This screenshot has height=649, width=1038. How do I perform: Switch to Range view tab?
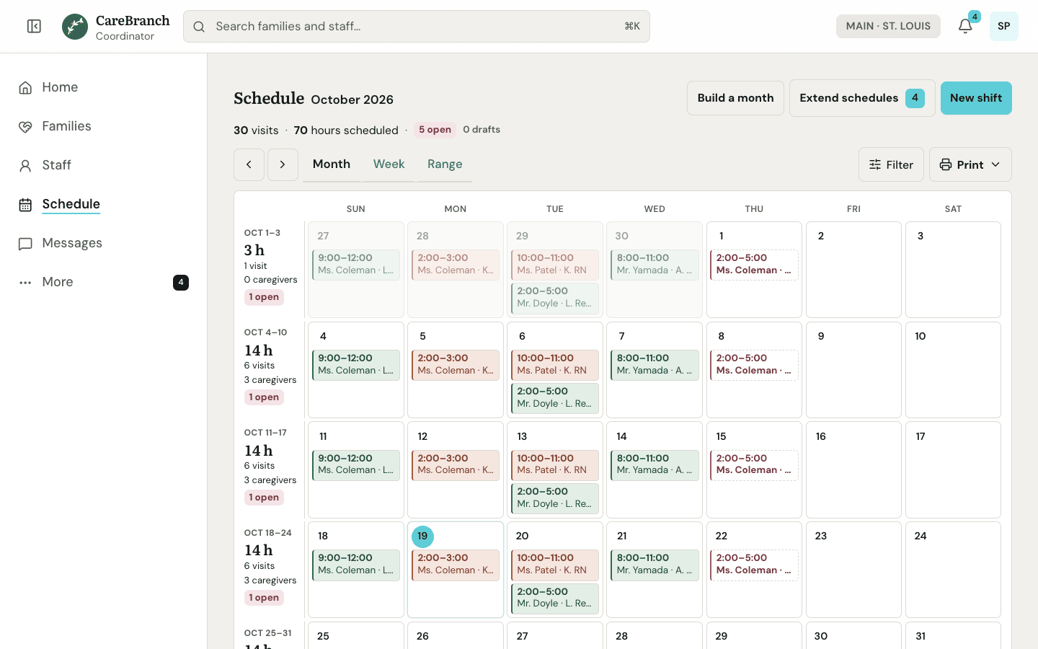tap(445, 164)
